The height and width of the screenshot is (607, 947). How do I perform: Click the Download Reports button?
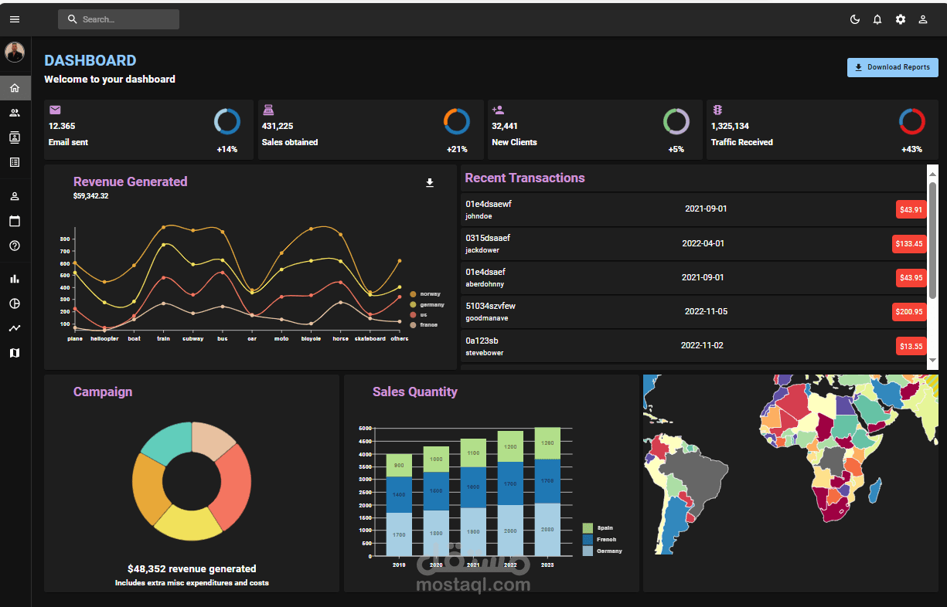coord(892,67)
